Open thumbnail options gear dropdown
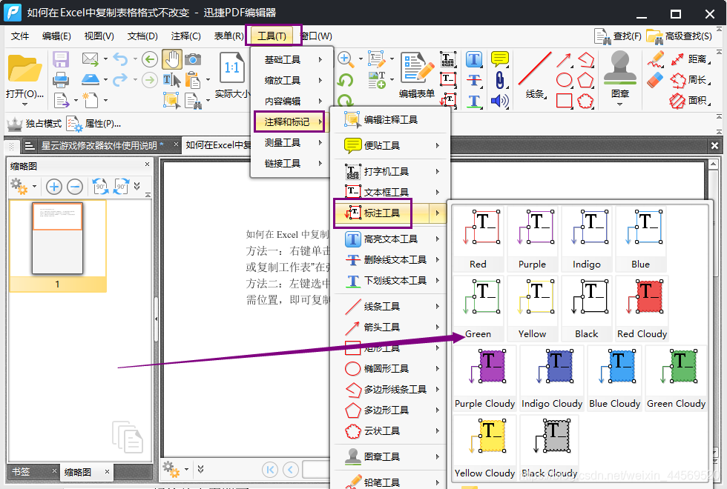 [23, 186]
